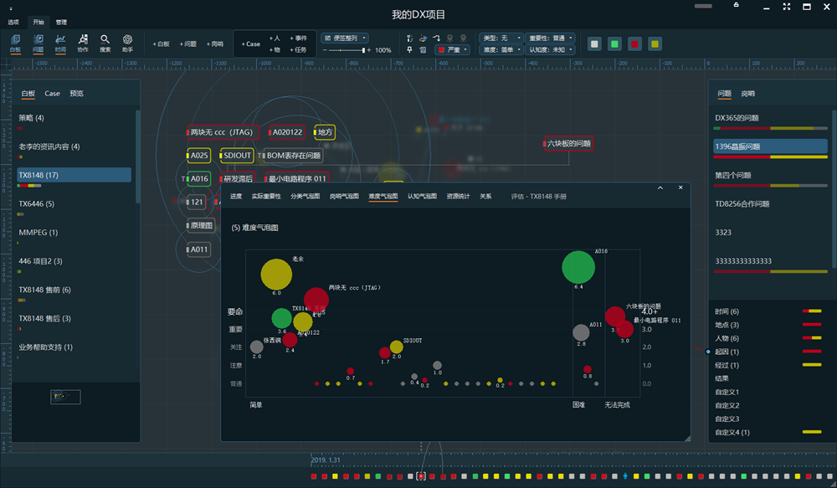Viewport: 837px width, 488px height.
Task: Click the lock icon in title bar
Action: coord(736,7)
